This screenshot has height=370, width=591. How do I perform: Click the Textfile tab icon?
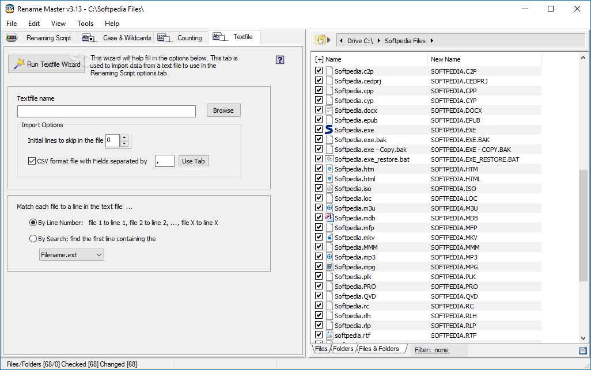click(219, 37)
